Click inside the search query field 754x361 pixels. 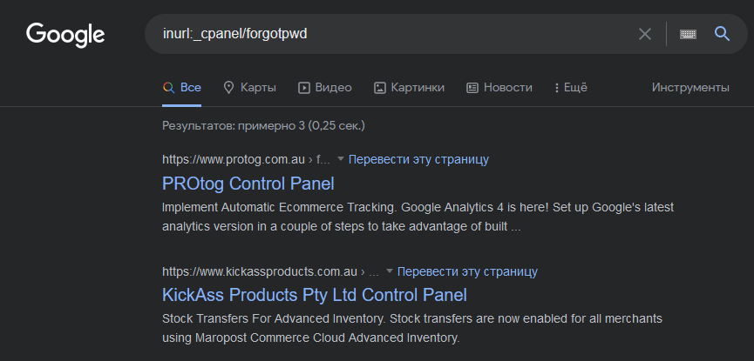click(392, 34)
